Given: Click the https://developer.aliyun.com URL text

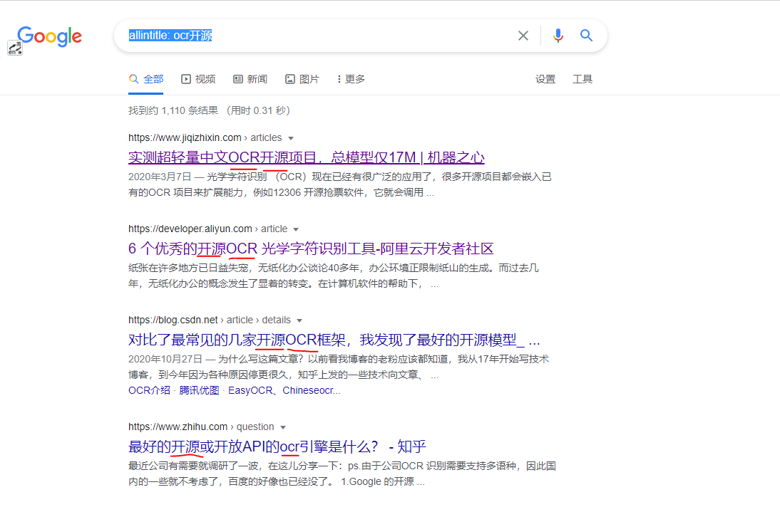Looking at the screenshot, I should coord(190,229).
